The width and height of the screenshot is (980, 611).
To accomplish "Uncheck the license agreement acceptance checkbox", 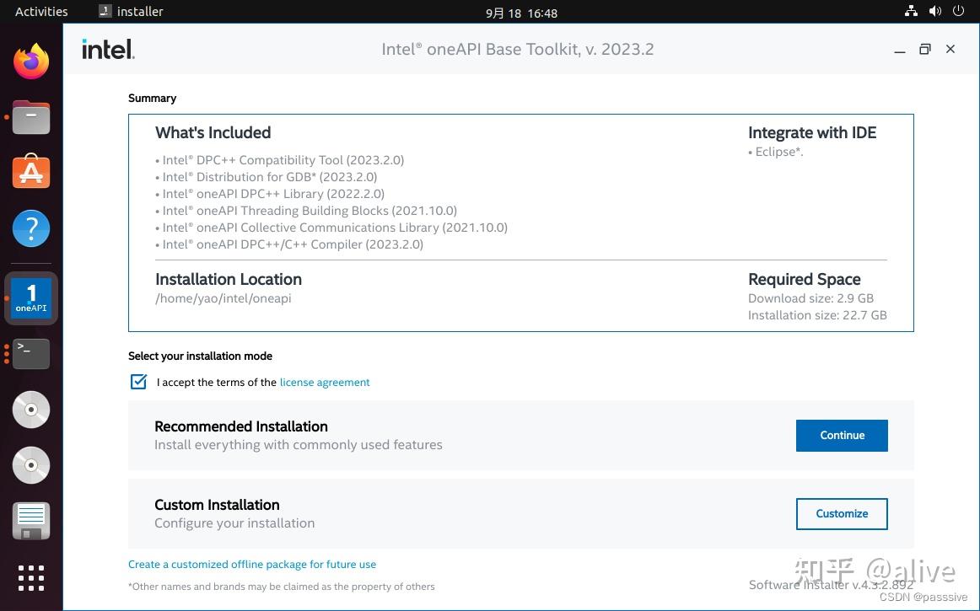I will [137, 382].
